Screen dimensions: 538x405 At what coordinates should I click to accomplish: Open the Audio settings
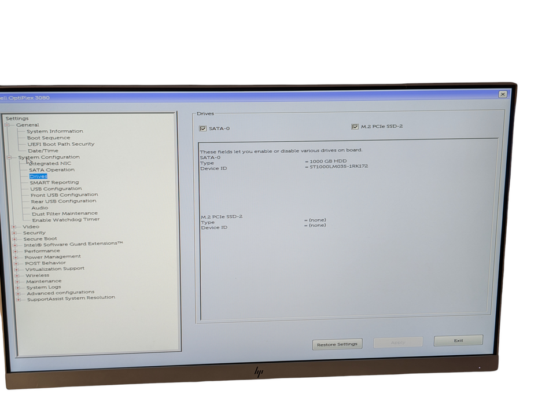[40, 208]
